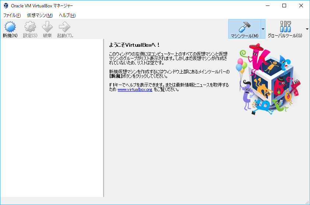Image resolution: width=310 pixels, height=205 pixels.
Task: Maximize the VirtualBox Manager window
Action: pyautogui.click(x=284, y=6)
